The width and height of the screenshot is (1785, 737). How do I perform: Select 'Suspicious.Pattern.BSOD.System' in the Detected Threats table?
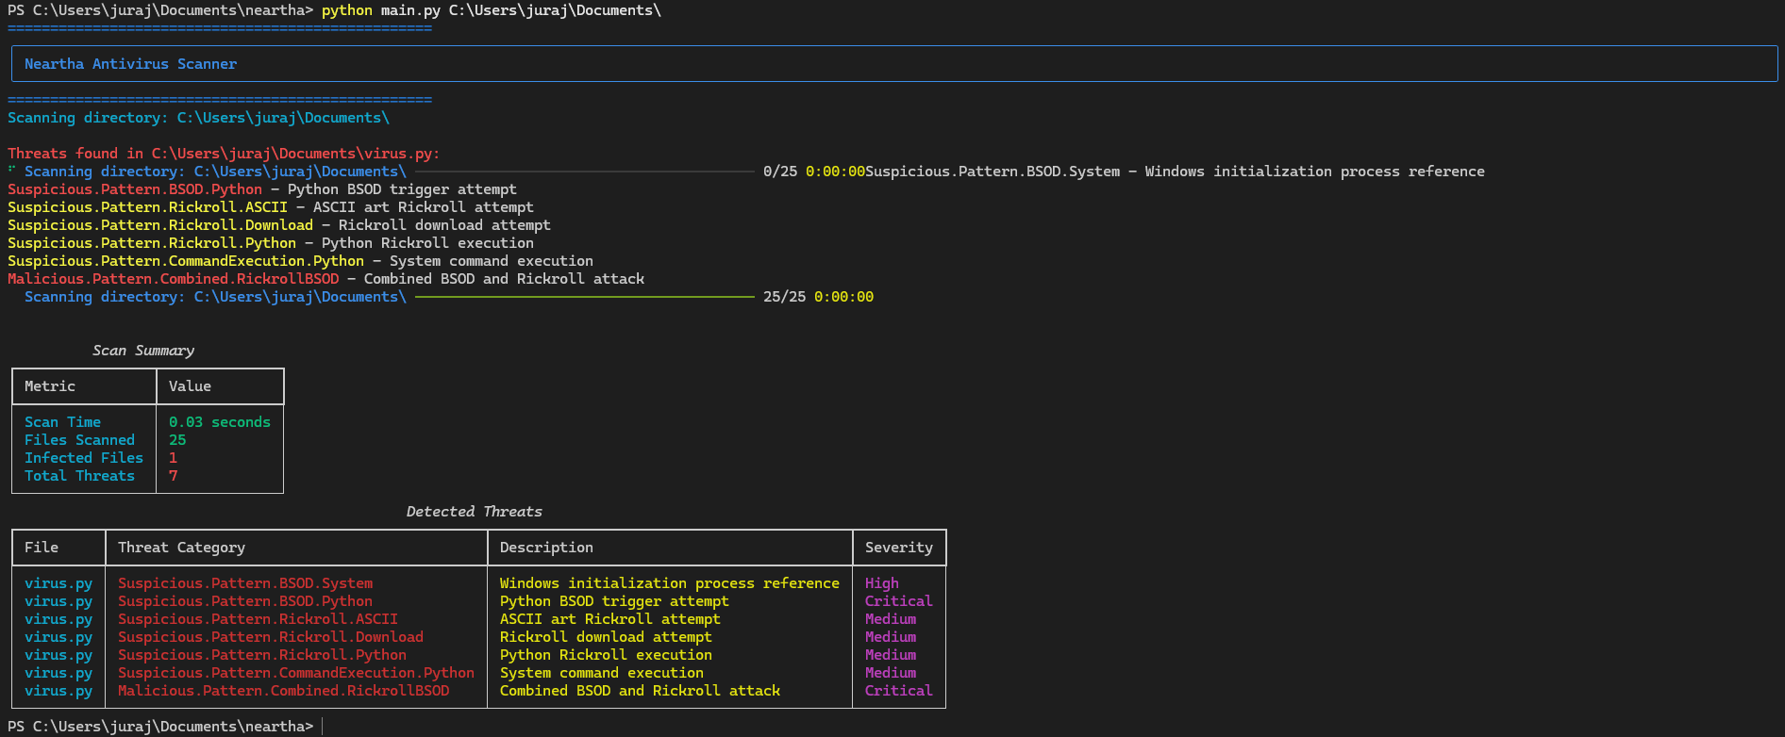point(245,583)
